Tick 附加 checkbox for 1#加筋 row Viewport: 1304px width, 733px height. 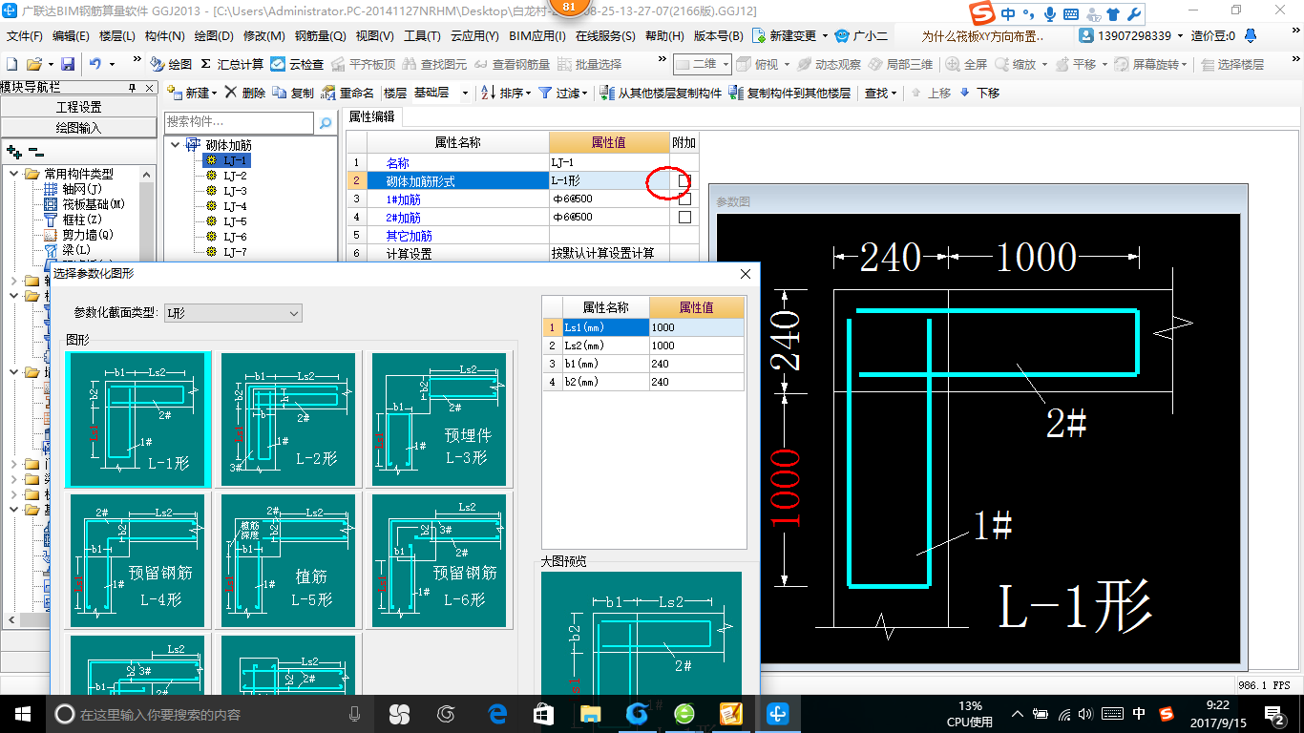click(x=684, y=199)
